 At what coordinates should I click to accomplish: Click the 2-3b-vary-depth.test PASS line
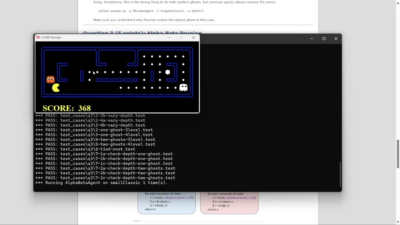[90, 116]
